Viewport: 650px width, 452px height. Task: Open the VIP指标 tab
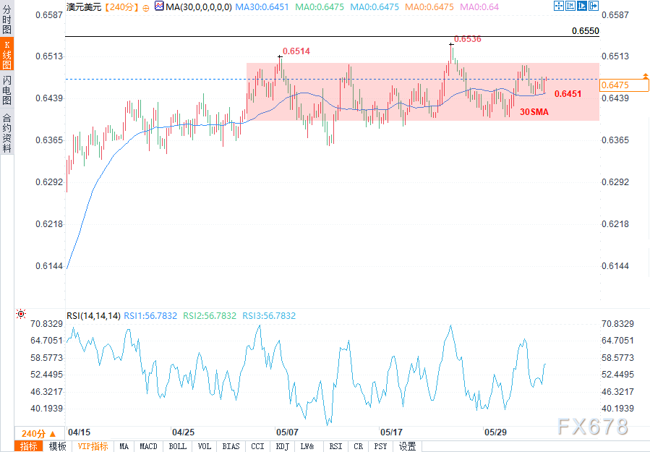[93, 446]
